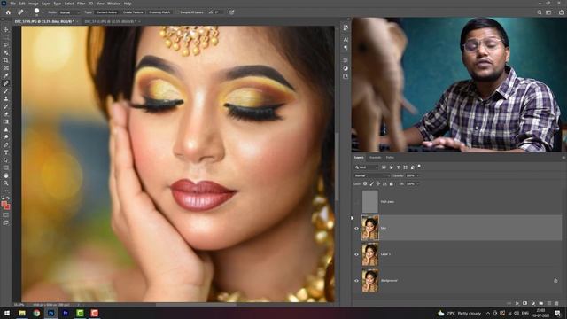Lock image pixels brush icon
The width and height of the screenshot is (567, 319).
[371, 183]
